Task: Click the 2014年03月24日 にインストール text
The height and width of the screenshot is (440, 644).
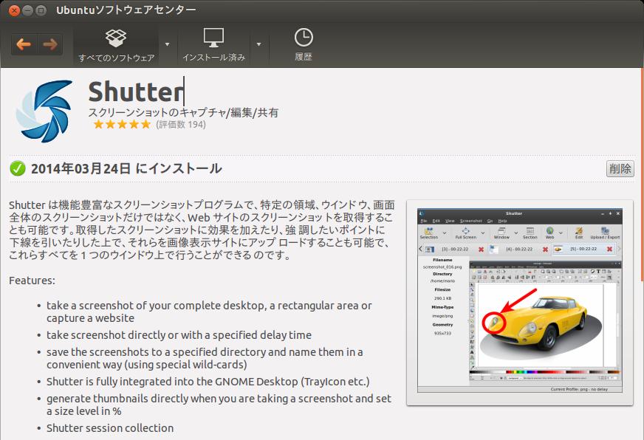Action: (126, 168)
